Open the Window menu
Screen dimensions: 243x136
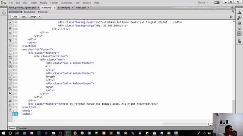87,3
